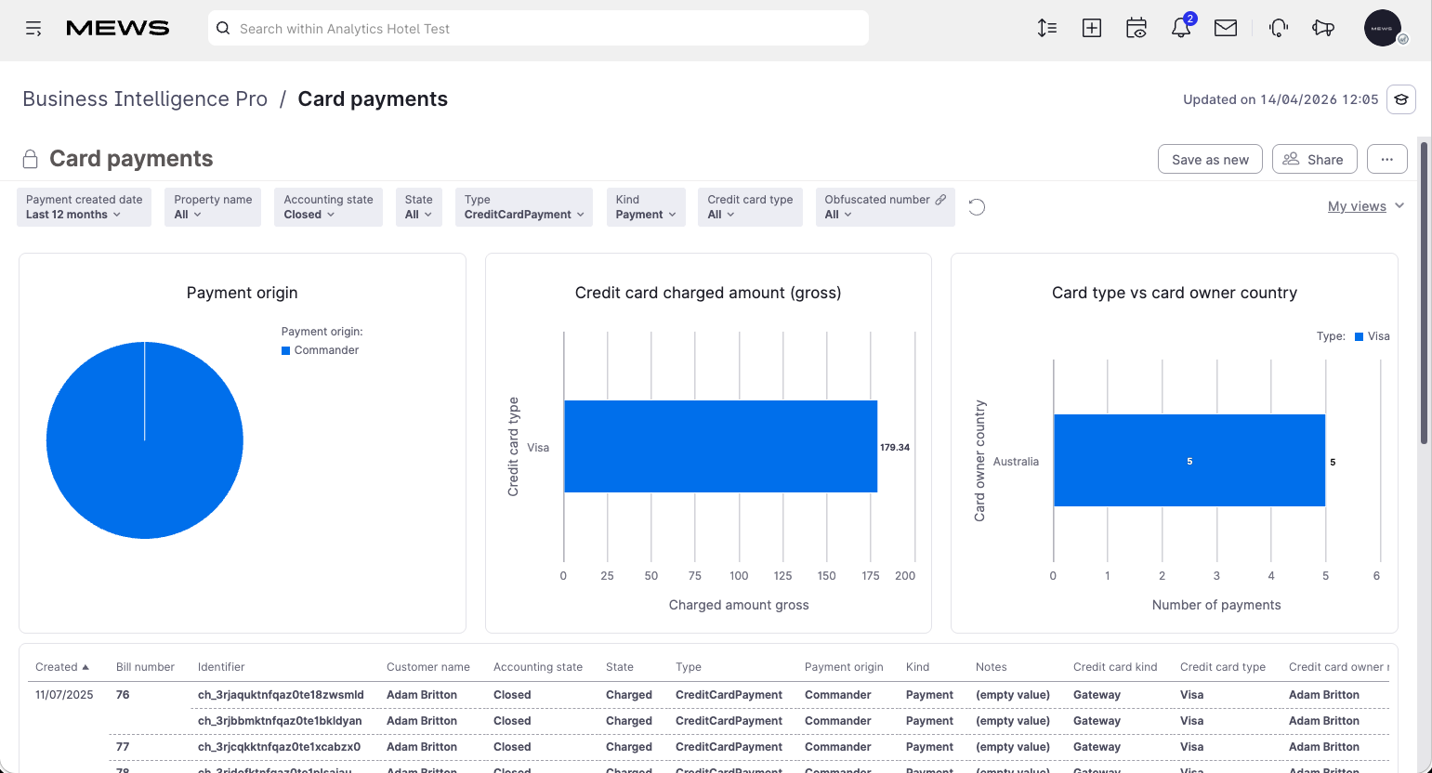Open the State filter dropdown
The image size is (1432, 773).
pyautogui.click(x=418, y=207)
